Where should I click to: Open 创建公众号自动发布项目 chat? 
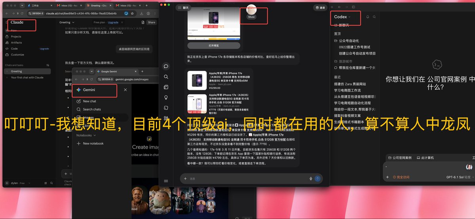pos(357,53)
